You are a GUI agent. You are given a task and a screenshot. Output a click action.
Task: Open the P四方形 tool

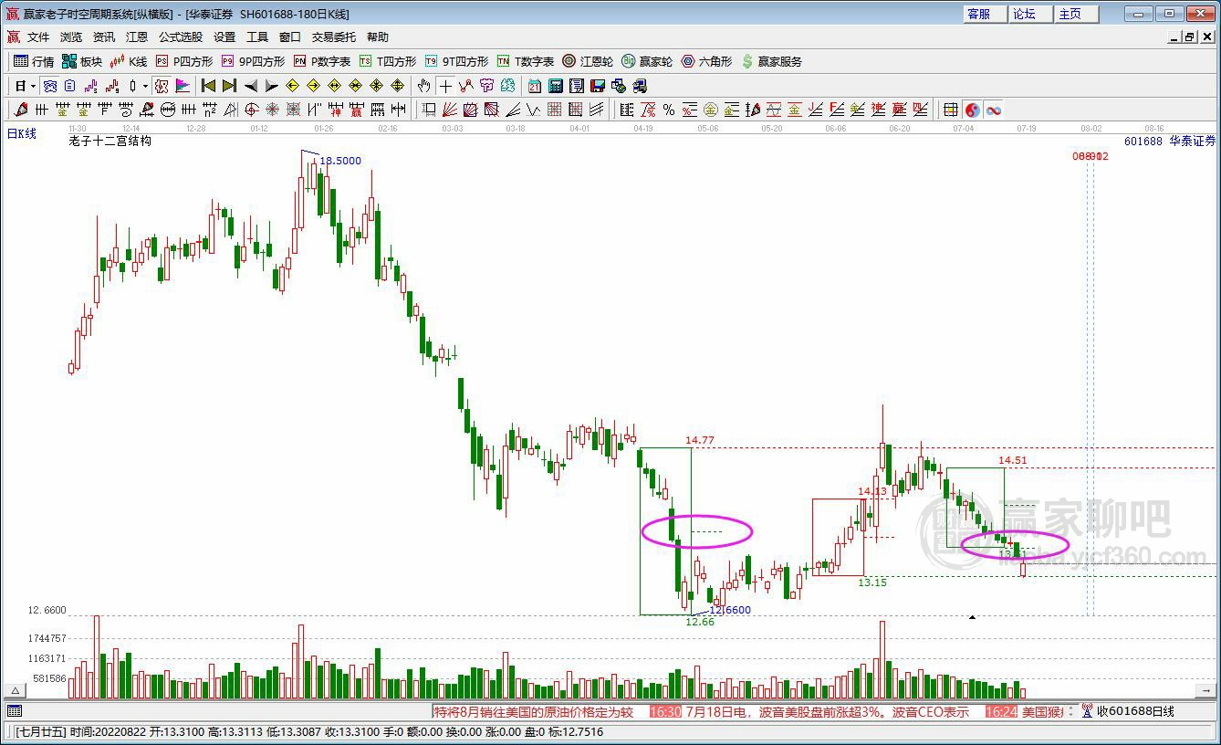[x=184, y=61]
